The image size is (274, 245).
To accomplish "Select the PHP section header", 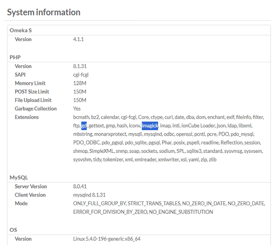I will [x=15, y=57].
